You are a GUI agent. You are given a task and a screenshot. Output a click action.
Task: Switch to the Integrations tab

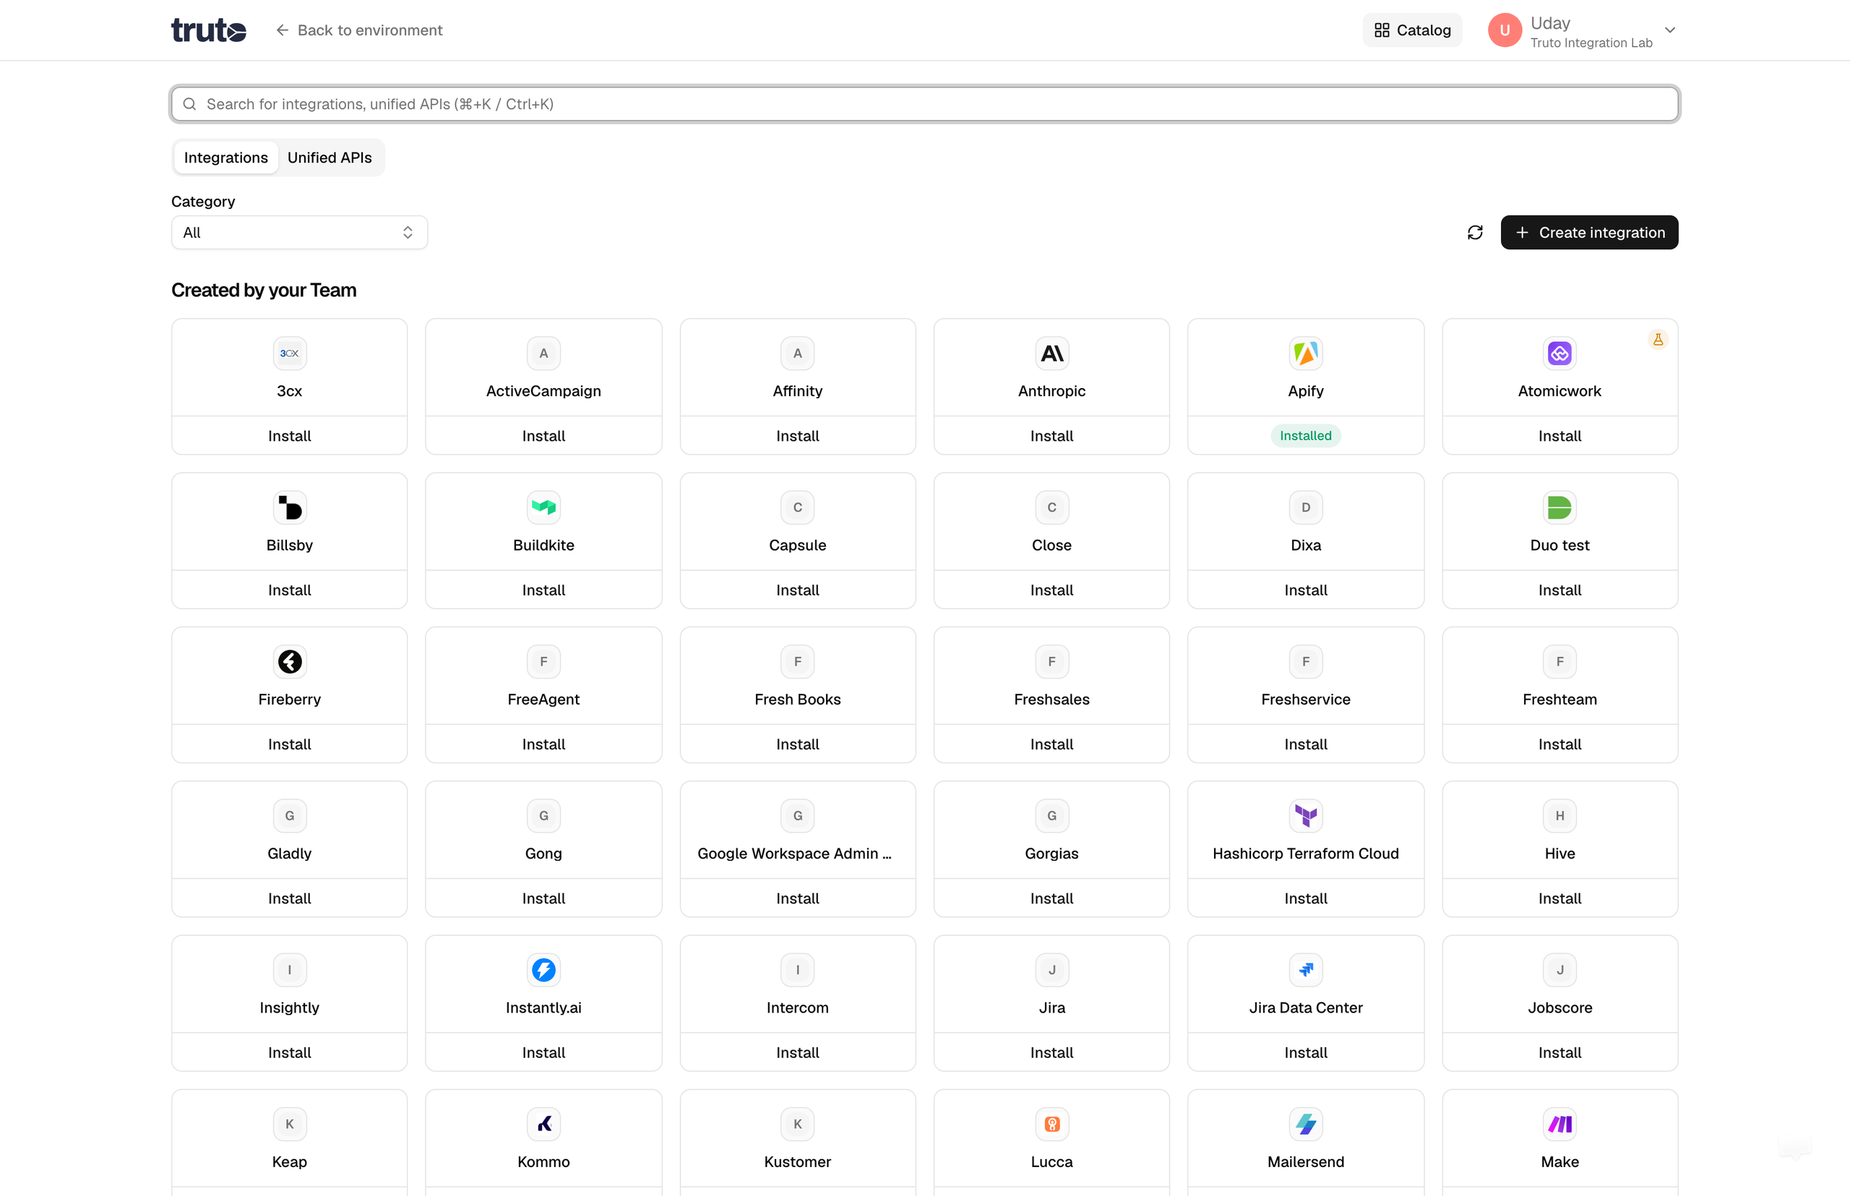226,158
